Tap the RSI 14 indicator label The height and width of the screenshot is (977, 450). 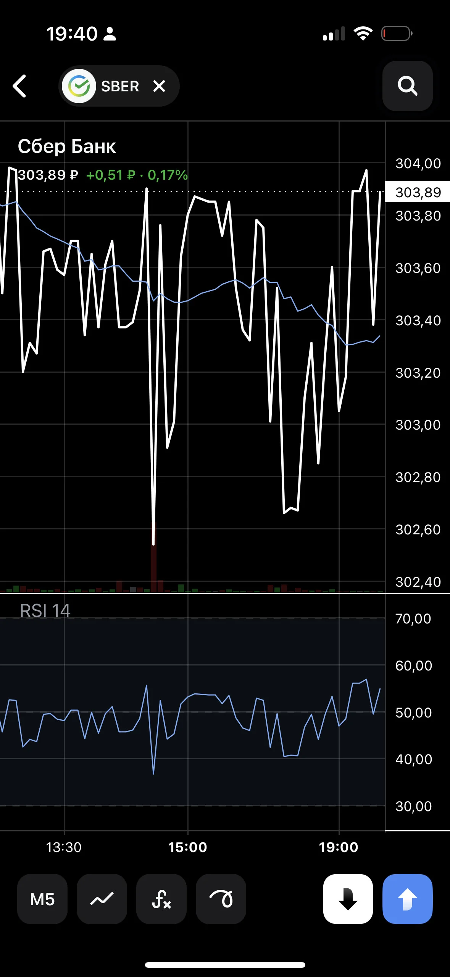(x=45, y=610)
